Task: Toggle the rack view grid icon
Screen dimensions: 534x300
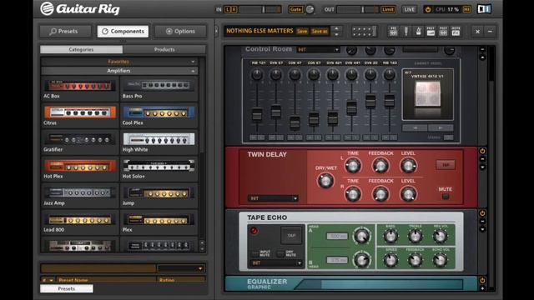Action: point(364,32)
